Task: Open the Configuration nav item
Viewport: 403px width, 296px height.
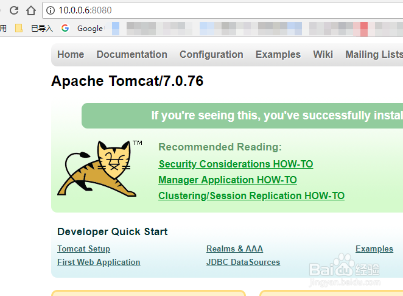Action: tap(211, 55)
